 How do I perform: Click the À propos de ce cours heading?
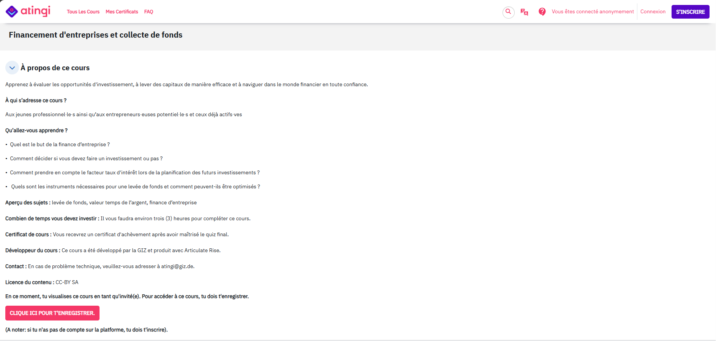pyautogui.click(x=55, y=68)
